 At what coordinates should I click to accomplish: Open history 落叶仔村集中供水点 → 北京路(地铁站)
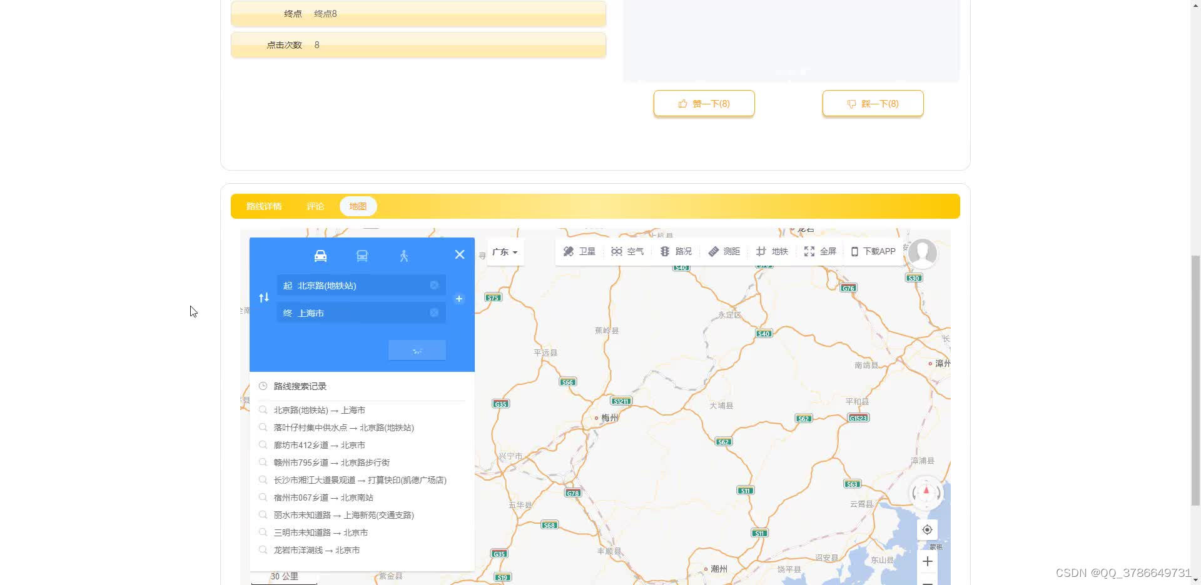tap(343, 427)
